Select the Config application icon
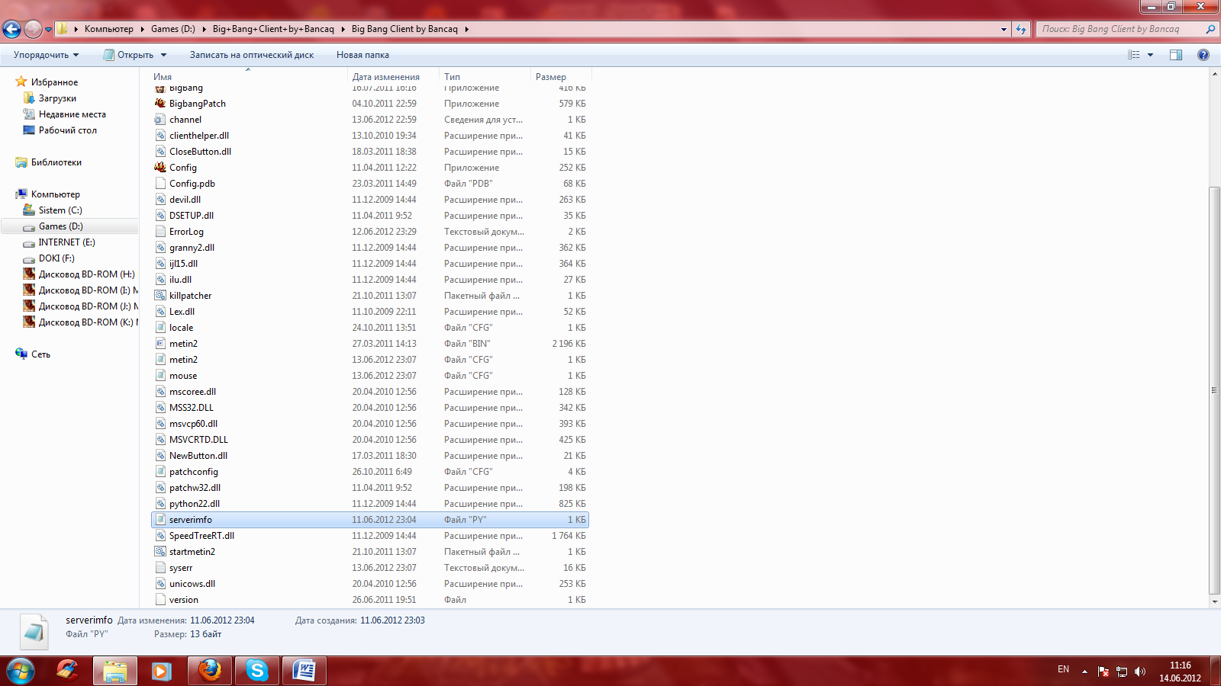This screenshot has height=686, width=1221. coord(160,168)
